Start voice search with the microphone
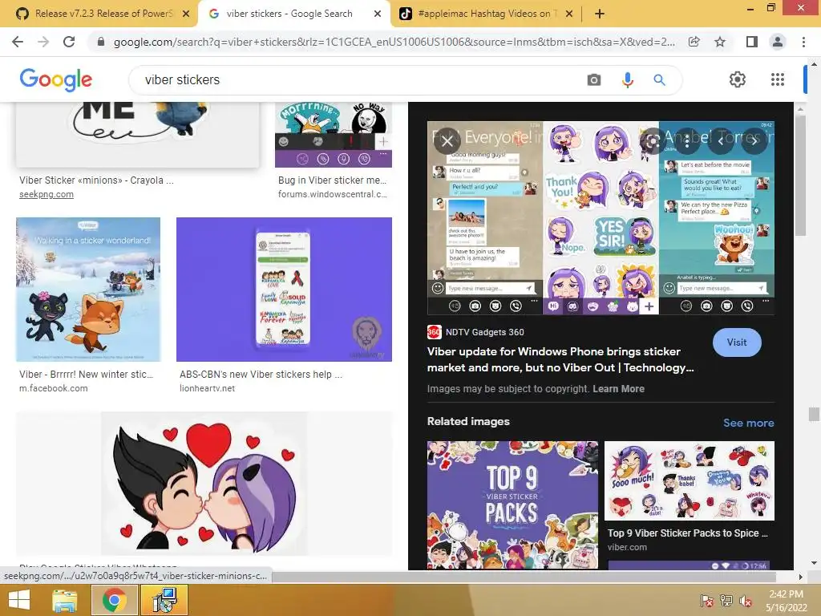 coord(627,80)
